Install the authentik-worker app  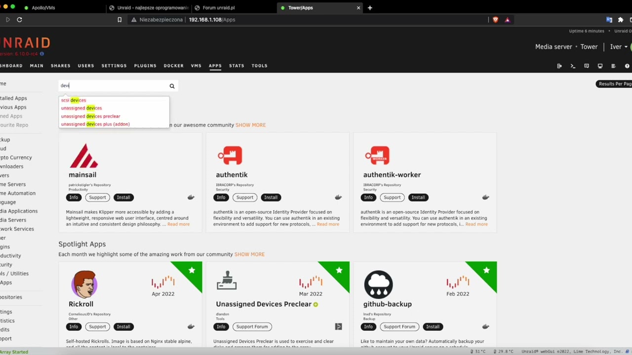click(418, 197)
